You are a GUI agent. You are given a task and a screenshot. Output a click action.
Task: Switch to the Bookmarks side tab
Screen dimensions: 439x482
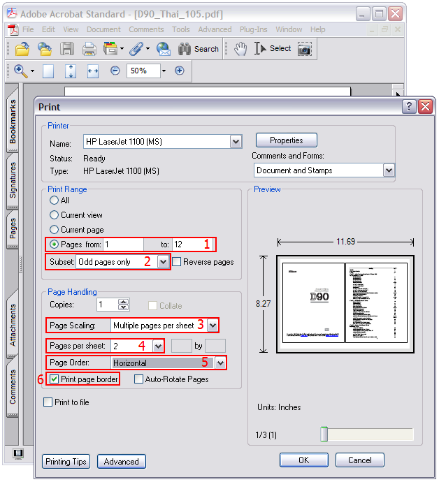pyautogui.click(x=13, y=121)
